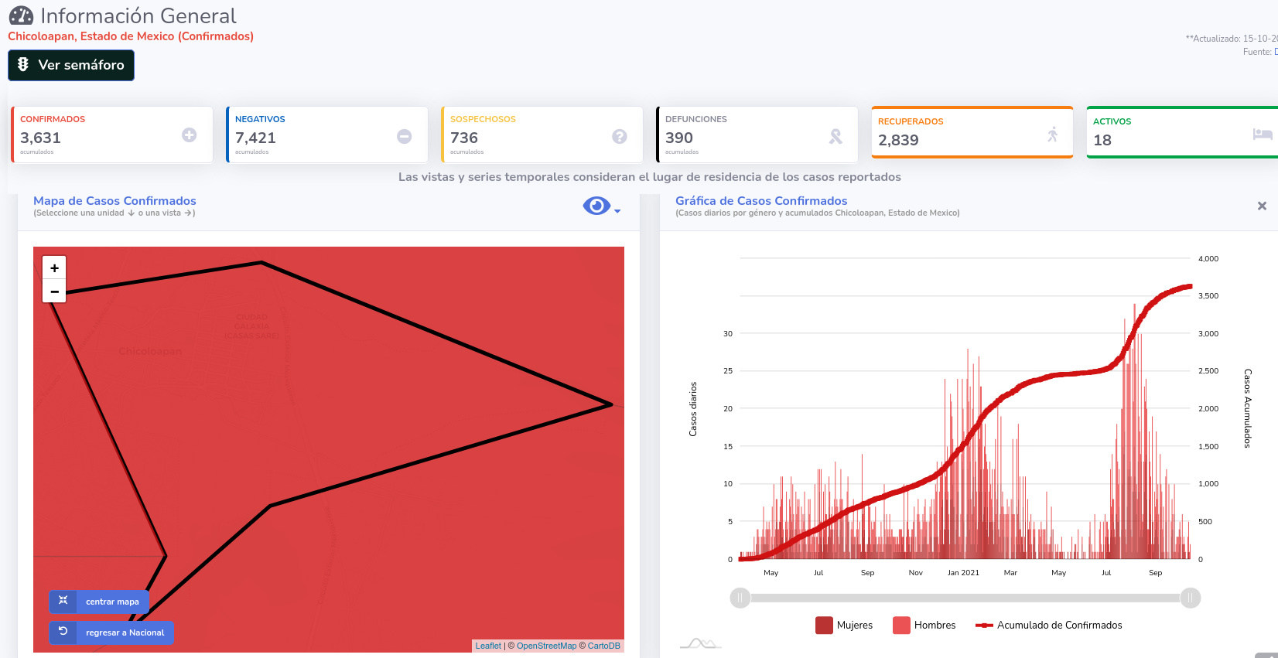Image resolution: width=1278 pixels, height=658 pixels.
Task: Select the Defunciones 390 value
Action: [x=679, y=138]
